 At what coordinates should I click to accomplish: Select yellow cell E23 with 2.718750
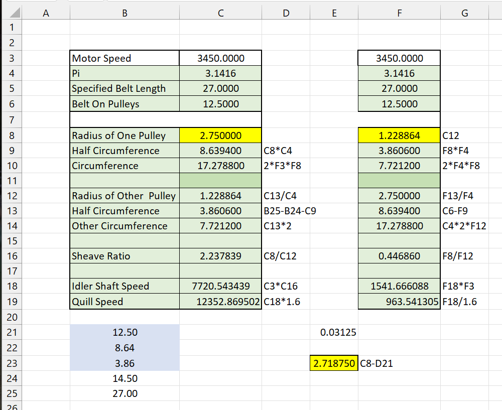334,363
